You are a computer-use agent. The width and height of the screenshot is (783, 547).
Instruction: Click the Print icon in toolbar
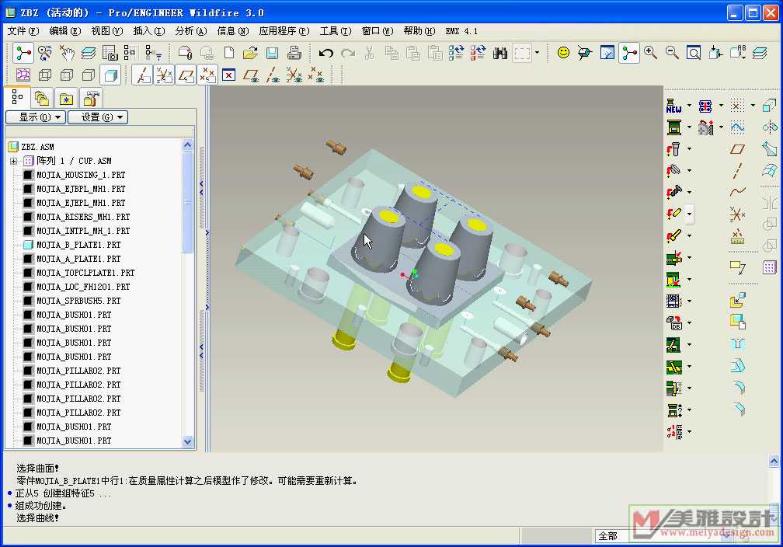(x=294, y=53)
